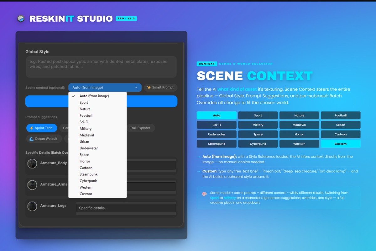Viewport: 376px width, 251px height.
Task: Click the Armature_Arms details input field
Action: tap(151, 187)
